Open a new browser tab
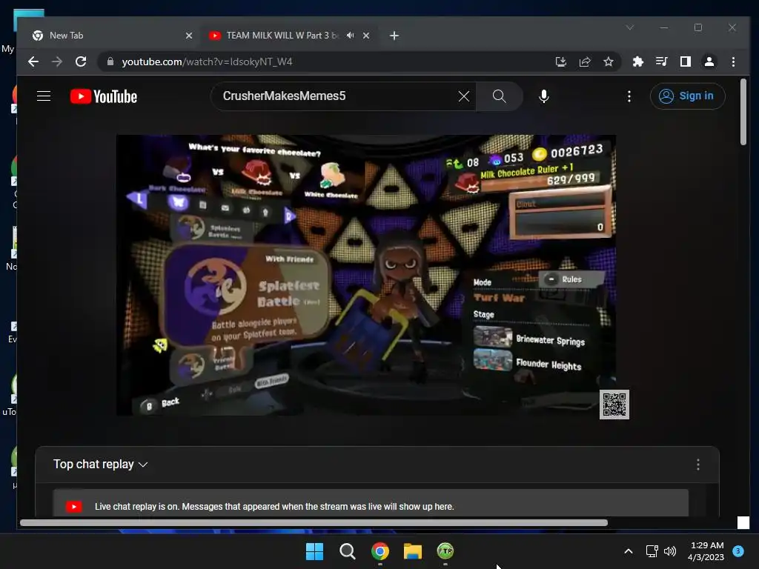The height and width of the screenshot is (569, 759). [x=394, y=36]
